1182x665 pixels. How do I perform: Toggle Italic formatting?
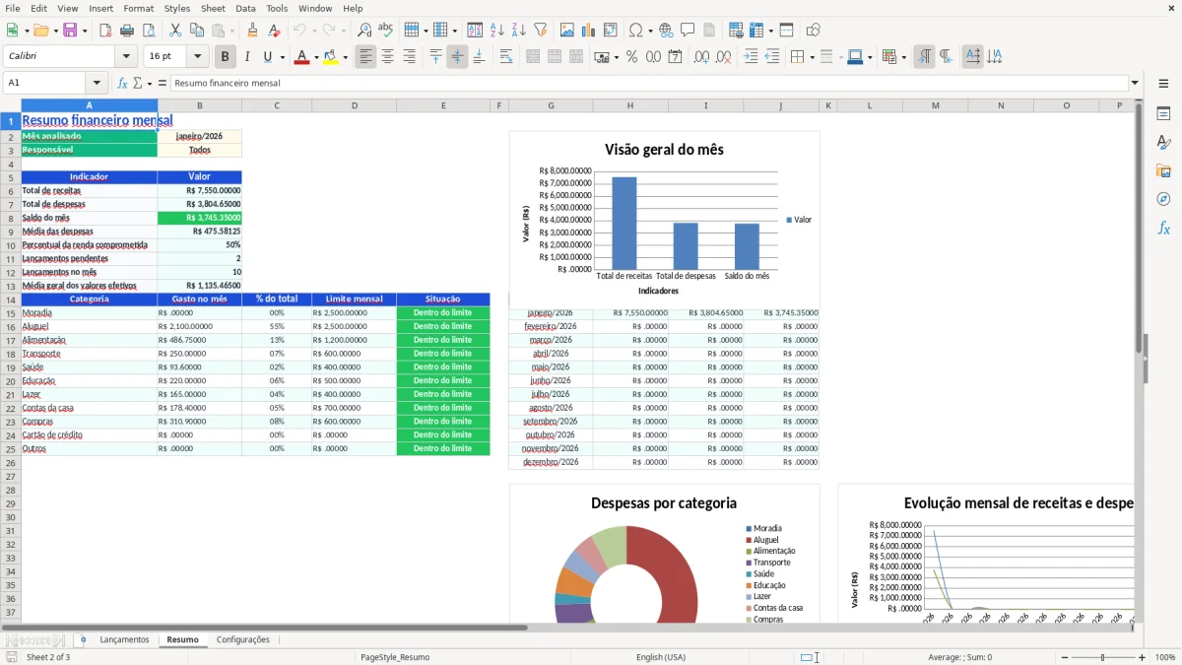point(247,57)
